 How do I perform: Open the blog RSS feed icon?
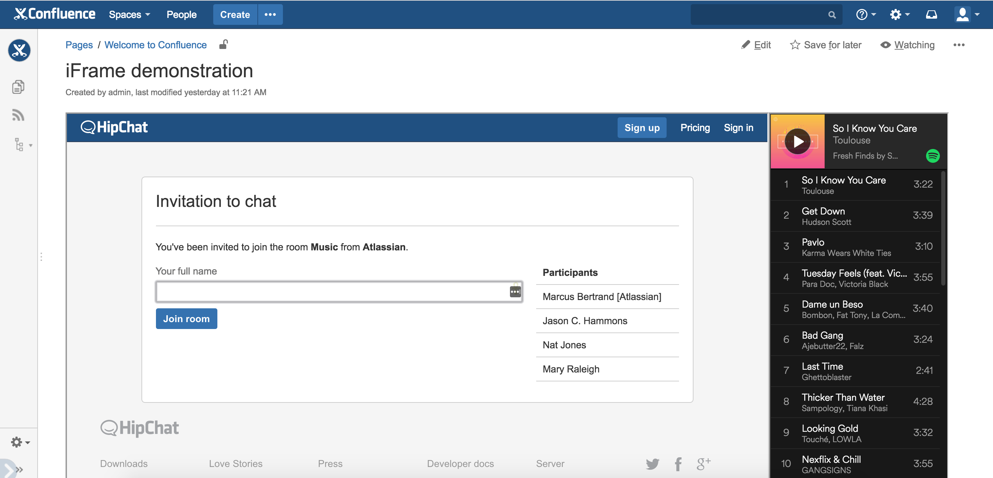pos(18,115)
